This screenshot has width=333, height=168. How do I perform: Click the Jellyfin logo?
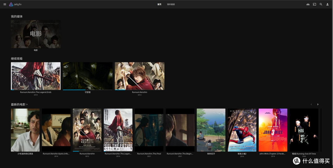pos(15,4)
